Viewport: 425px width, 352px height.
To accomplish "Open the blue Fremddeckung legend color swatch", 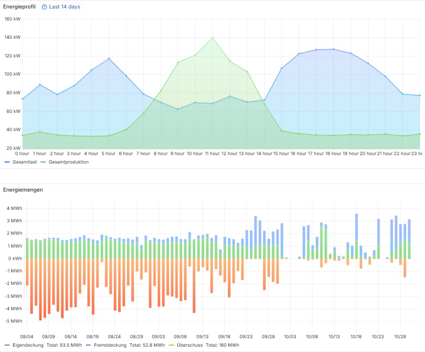I will tap(88, 345).
